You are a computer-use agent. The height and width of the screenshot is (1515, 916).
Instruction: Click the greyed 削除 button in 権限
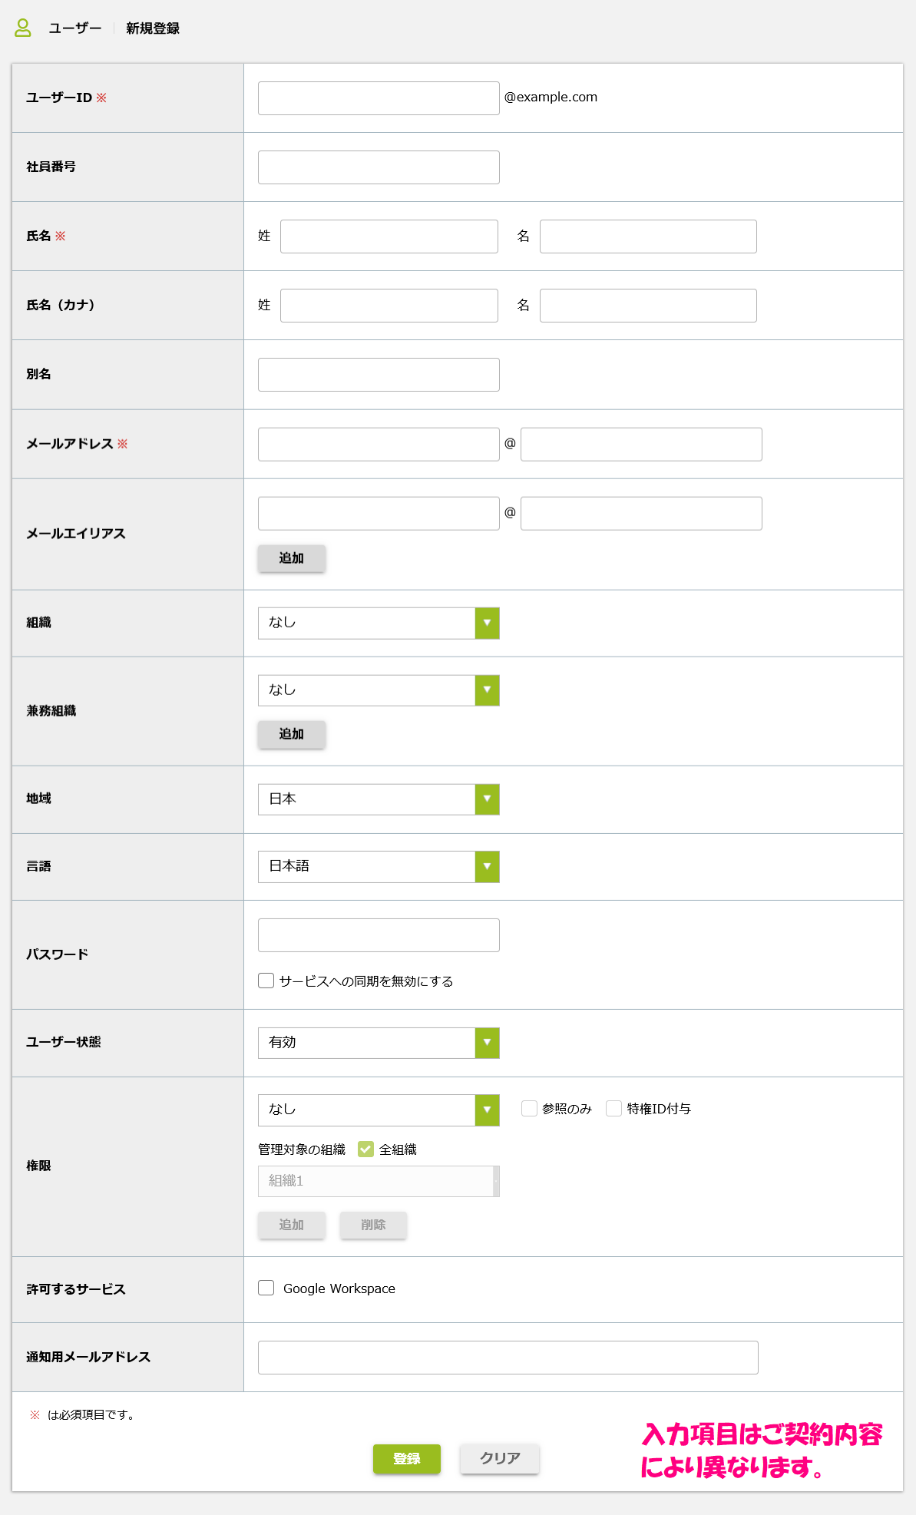click(x=373, y=1225)
